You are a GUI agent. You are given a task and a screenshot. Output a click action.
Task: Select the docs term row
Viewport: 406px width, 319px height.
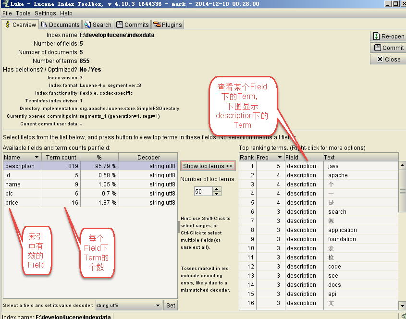[x=319, y=285]
